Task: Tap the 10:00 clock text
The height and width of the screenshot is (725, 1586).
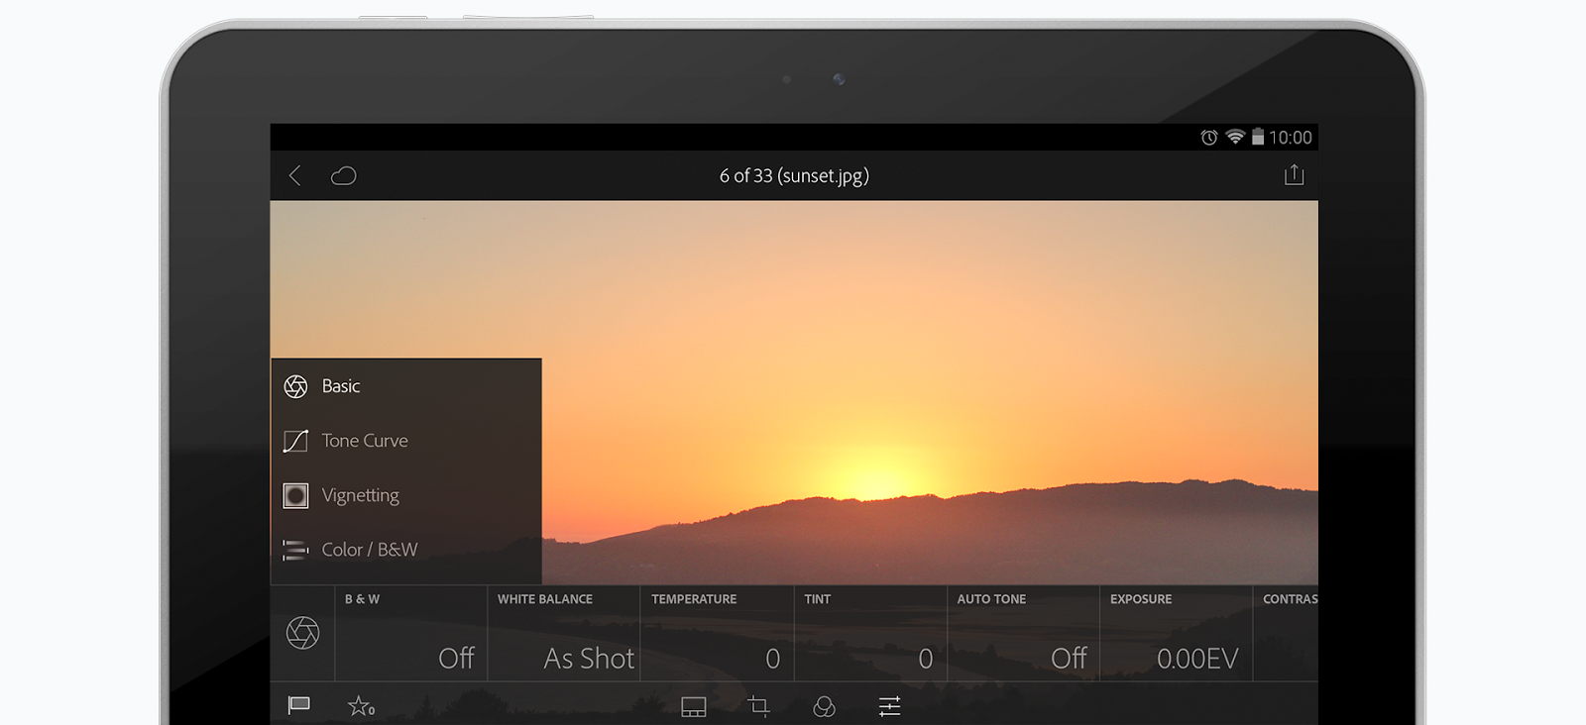Action: 1291,138
